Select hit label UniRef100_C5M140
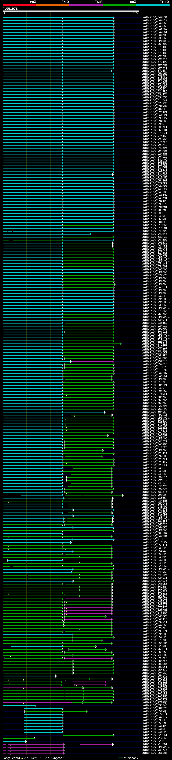The height and width of the screenshot is (760, 172). [x=154, y=676]
